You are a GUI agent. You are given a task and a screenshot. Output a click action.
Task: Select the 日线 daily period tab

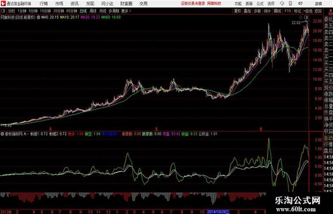coord(83,11)
